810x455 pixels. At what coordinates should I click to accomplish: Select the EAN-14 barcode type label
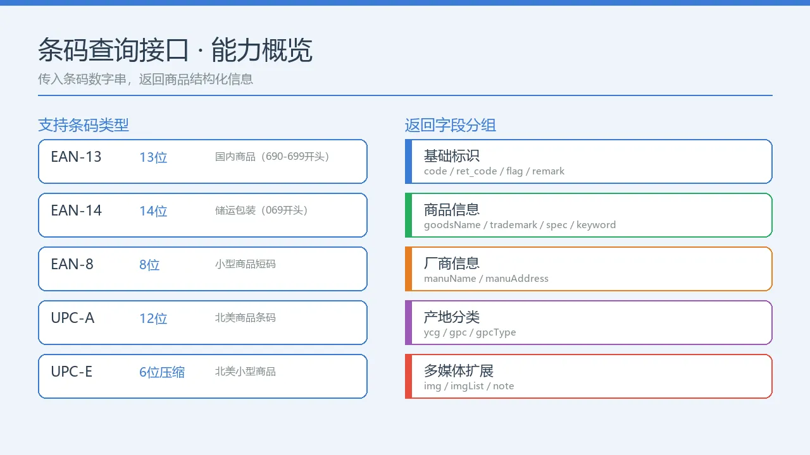(x=76, y=210)
